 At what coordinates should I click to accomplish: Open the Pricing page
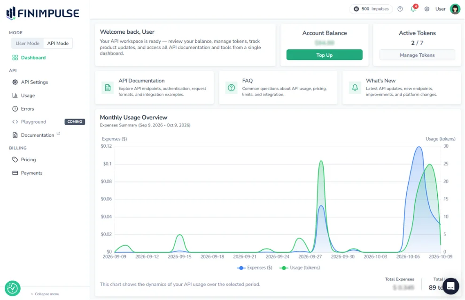tap(28, 160)
